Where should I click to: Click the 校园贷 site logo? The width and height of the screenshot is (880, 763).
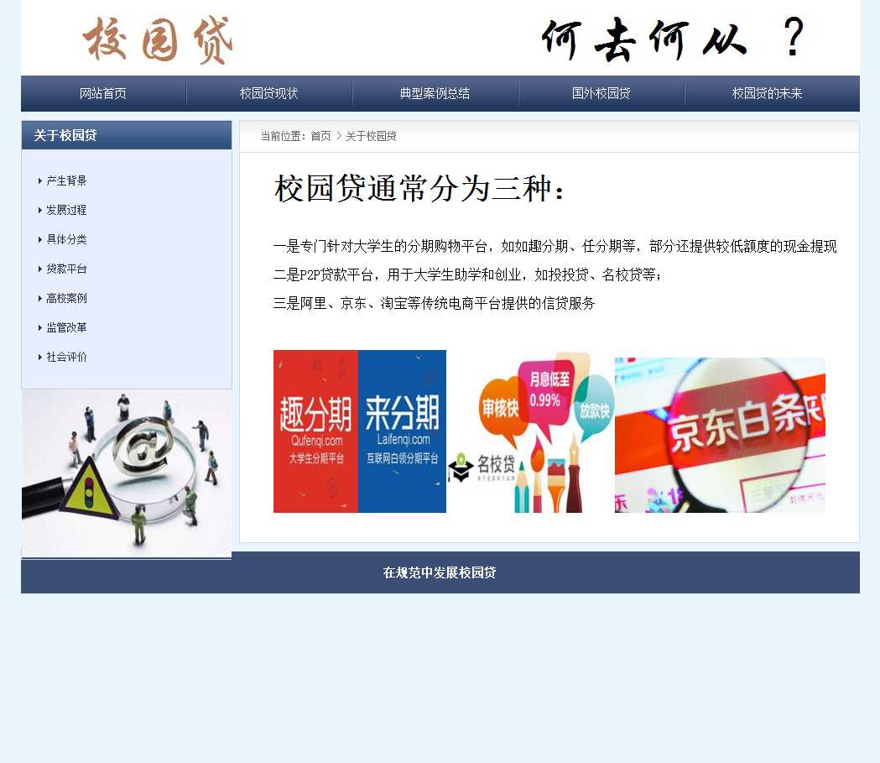[158, 39]
